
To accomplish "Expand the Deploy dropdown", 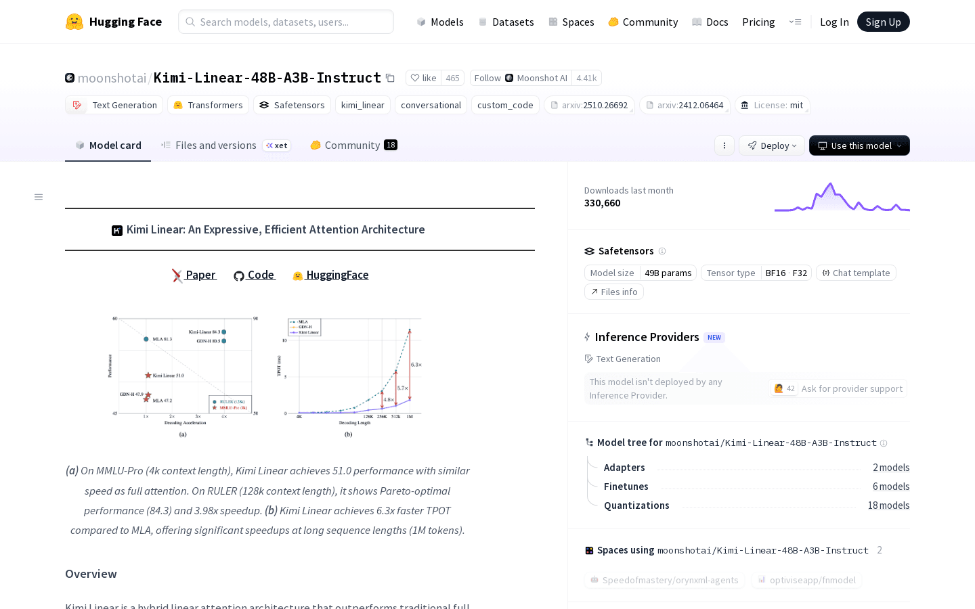I will (x=772, y=145).
